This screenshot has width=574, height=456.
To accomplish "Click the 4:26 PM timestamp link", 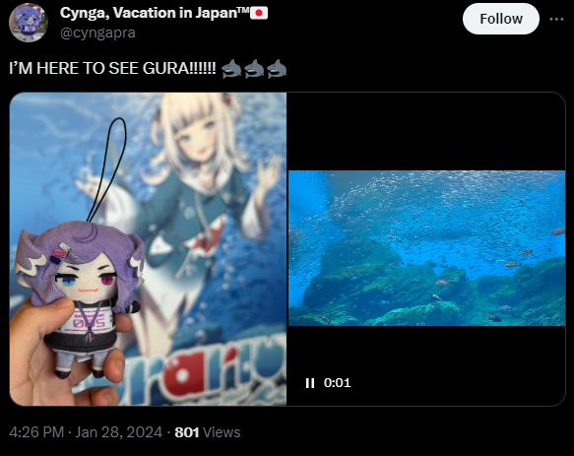I will (x=36, y=432).
